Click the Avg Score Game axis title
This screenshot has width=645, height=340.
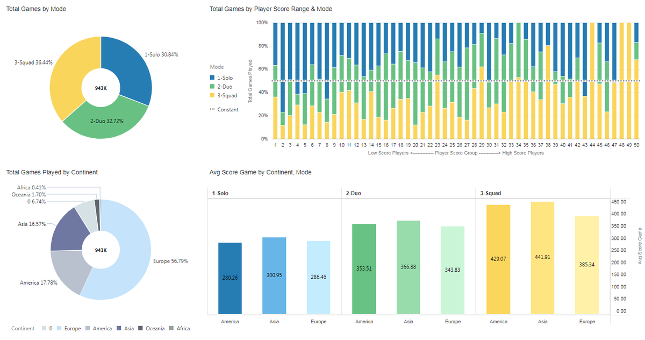[640, 245]
